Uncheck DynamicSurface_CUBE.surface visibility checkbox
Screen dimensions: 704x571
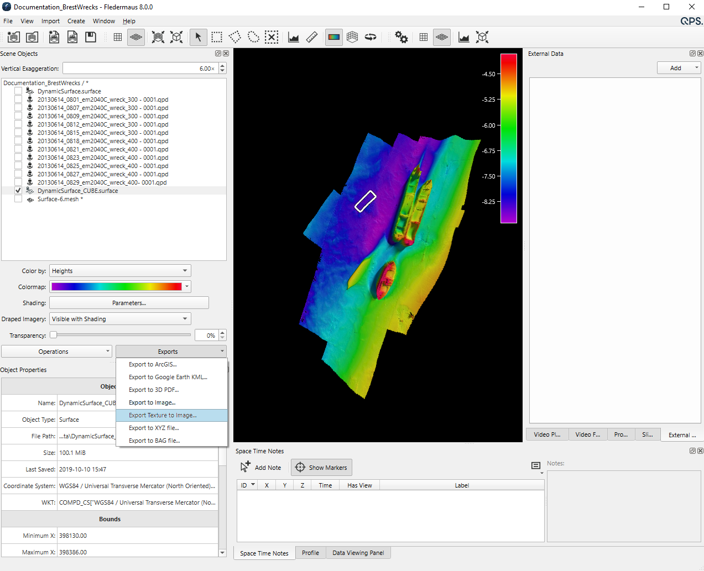pos(18,191)
